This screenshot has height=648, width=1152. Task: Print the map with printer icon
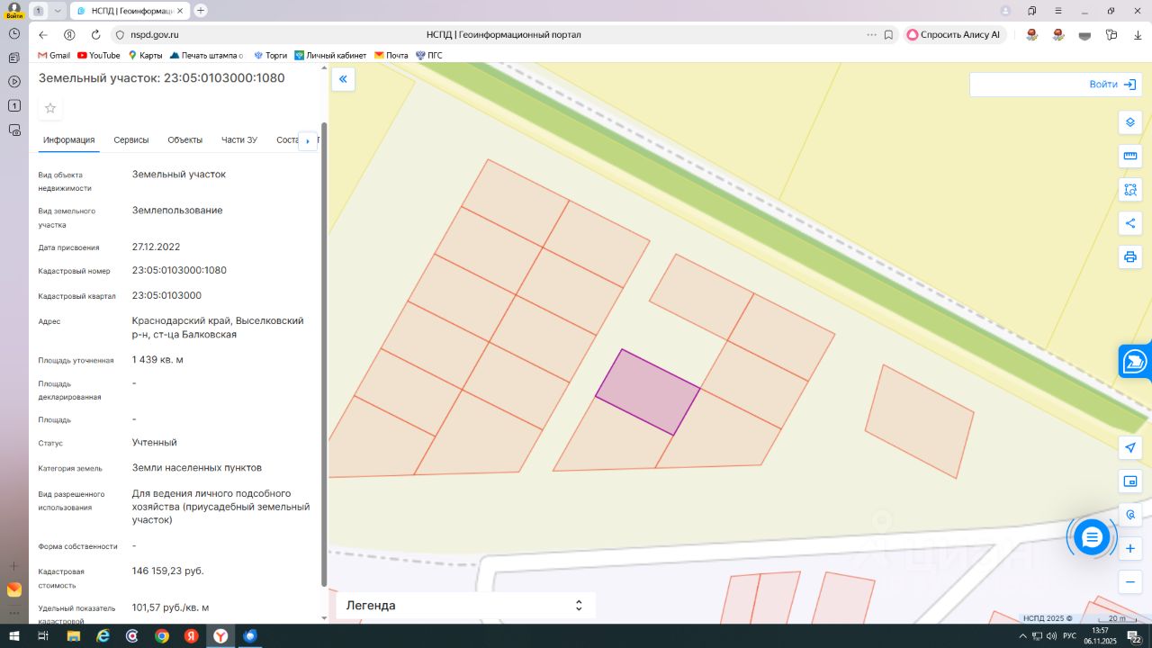pos(1130,256)
